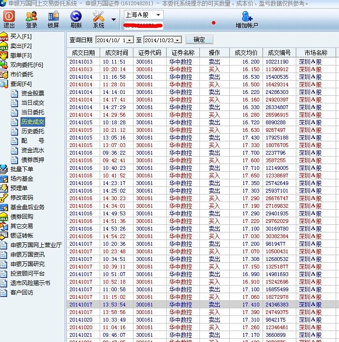Select the row with trade number 24346383
Screen dimensions: 339x342
(203, 305)
